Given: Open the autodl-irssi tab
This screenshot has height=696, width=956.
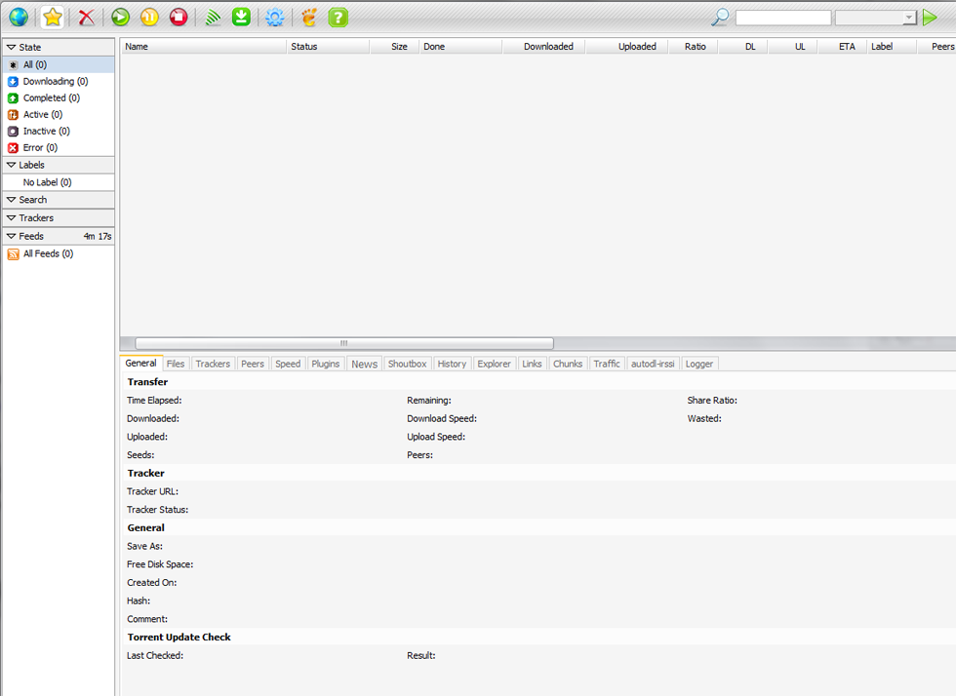Looking at the screenshot, I should point(653,364).
